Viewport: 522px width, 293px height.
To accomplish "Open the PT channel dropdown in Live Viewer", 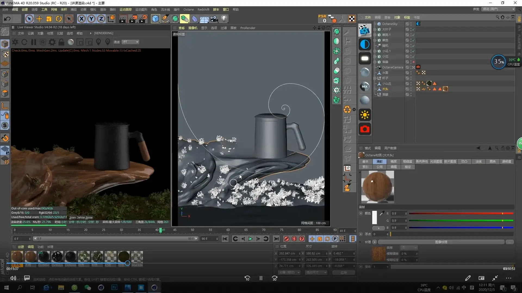I will [x=130, y=42].
